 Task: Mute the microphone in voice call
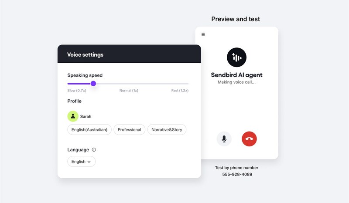click(x=224, y=139)
